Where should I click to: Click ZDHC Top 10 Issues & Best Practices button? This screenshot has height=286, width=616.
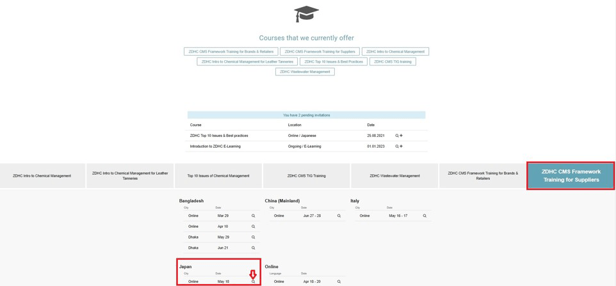334,61
